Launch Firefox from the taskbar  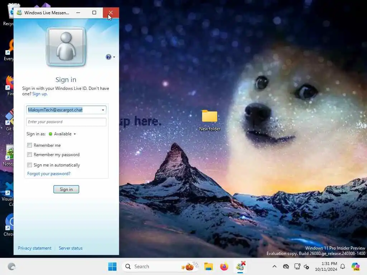tap(224, 266)
